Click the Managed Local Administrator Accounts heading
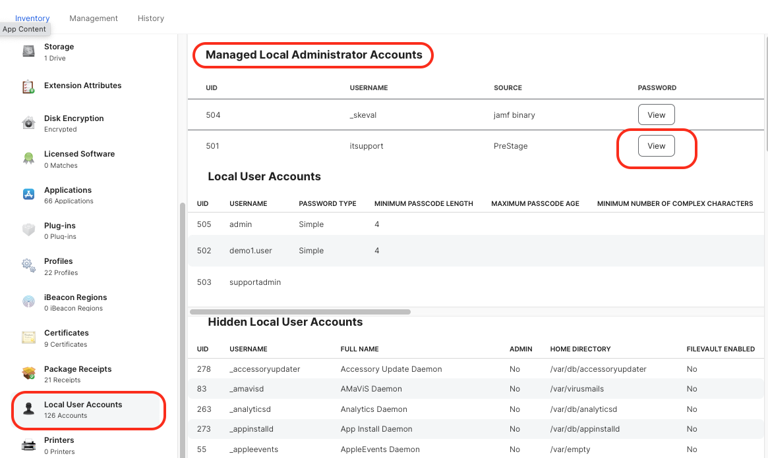Screen dimensions: 768x458 [x=314, y=55]
